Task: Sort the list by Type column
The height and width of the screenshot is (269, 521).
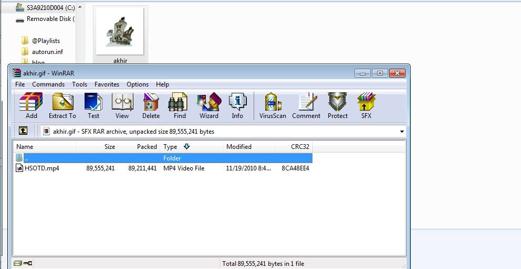Action: pos(170,147)
